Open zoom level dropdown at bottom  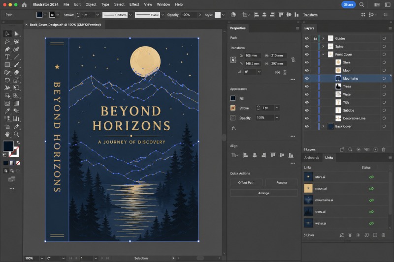pos(42,258)
